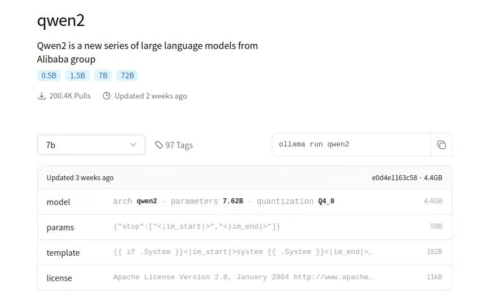This screenshot has width=498, height=303.
Task: Click the tag icon beside 97 Tags
Action: coord(159,145)
